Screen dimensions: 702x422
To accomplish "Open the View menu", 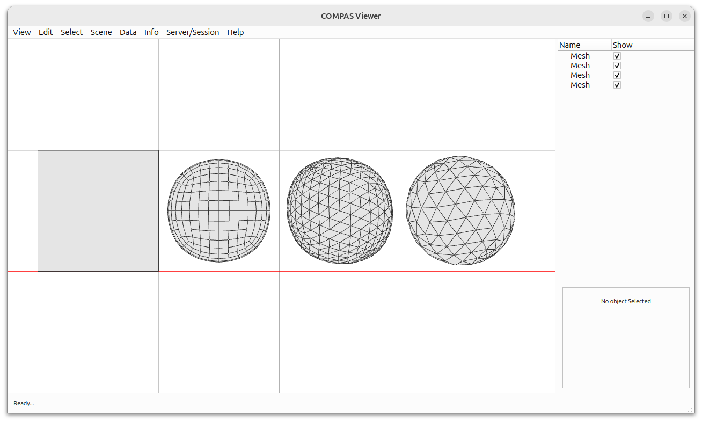I will [21, 32].
